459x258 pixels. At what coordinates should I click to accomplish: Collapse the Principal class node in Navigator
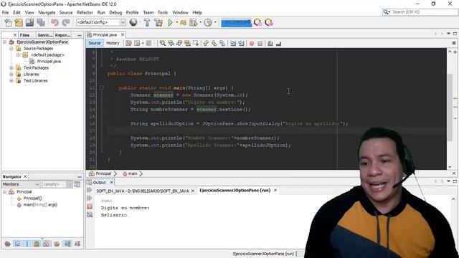pyautogui.click(x=5, y=192)
